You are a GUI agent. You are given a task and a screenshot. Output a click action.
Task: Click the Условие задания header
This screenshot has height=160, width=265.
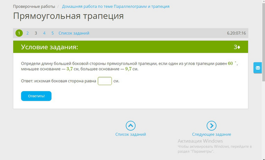click(50, 47)
